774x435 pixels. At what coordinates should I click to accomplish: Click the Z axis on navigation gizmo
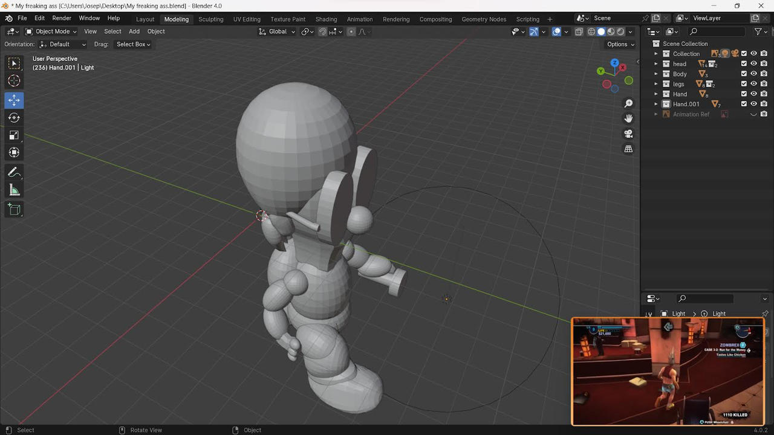pyautogui.click(x=614, y=63)
